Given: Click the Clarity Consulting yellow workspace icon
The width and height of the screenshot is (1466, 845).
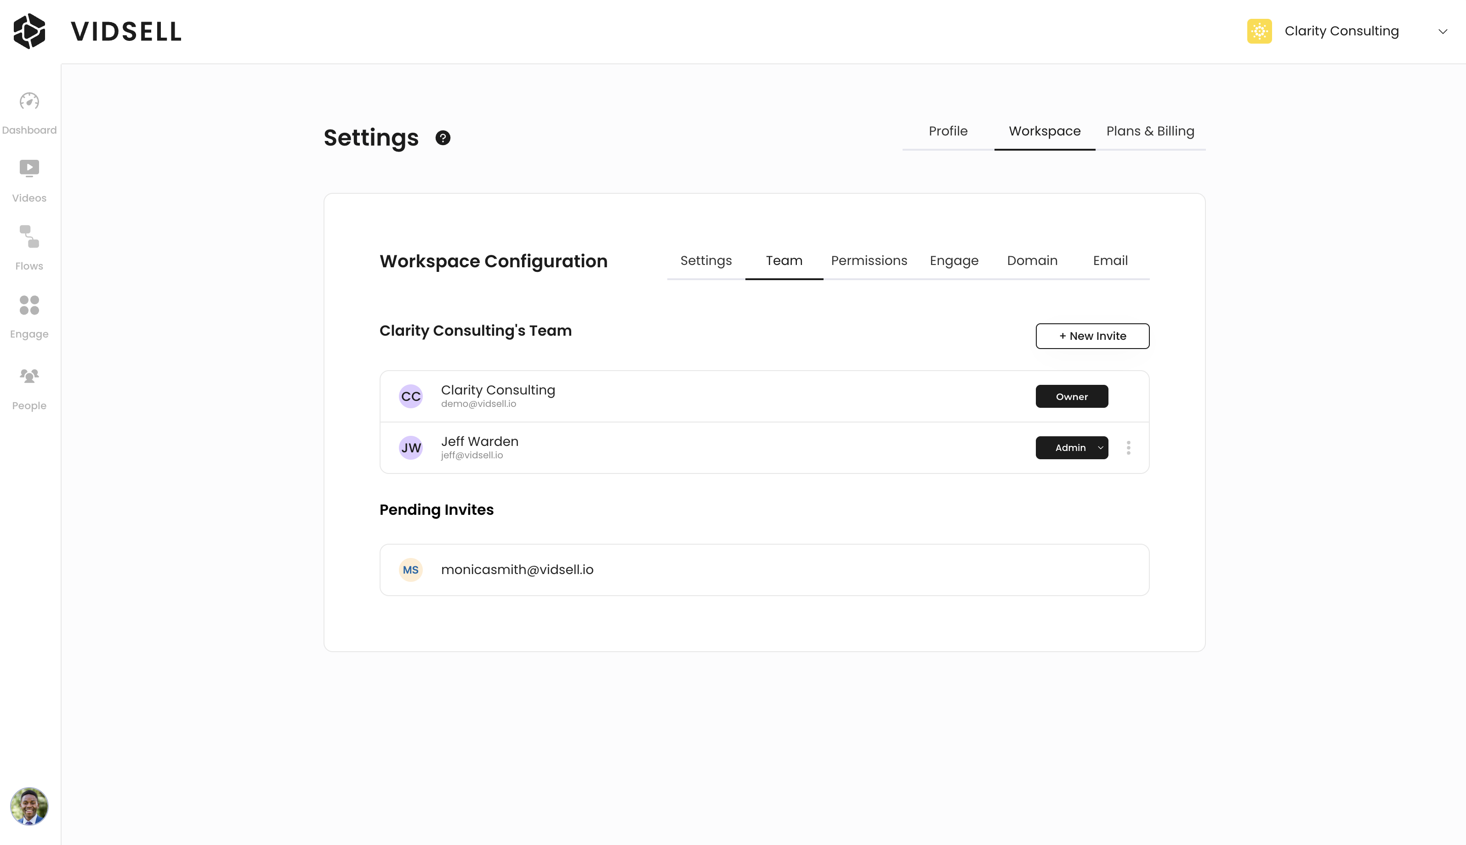Looking at the screenshot, I should point(1259,31).
